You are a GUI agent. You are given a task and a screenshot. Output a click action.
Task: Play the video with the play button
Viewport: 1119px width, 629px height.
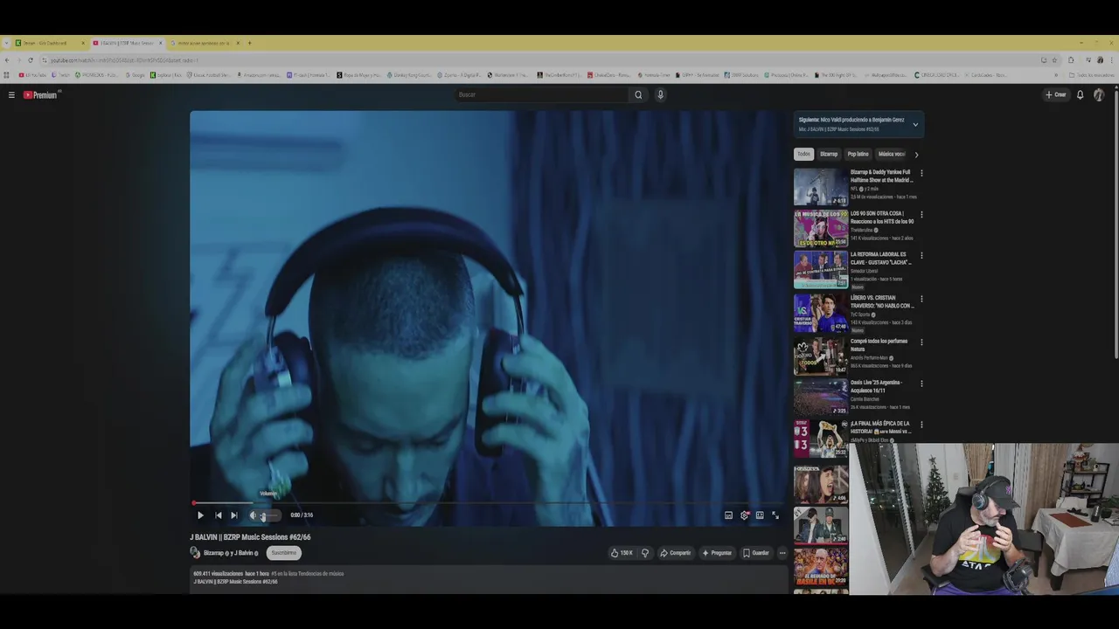point(200,515)
